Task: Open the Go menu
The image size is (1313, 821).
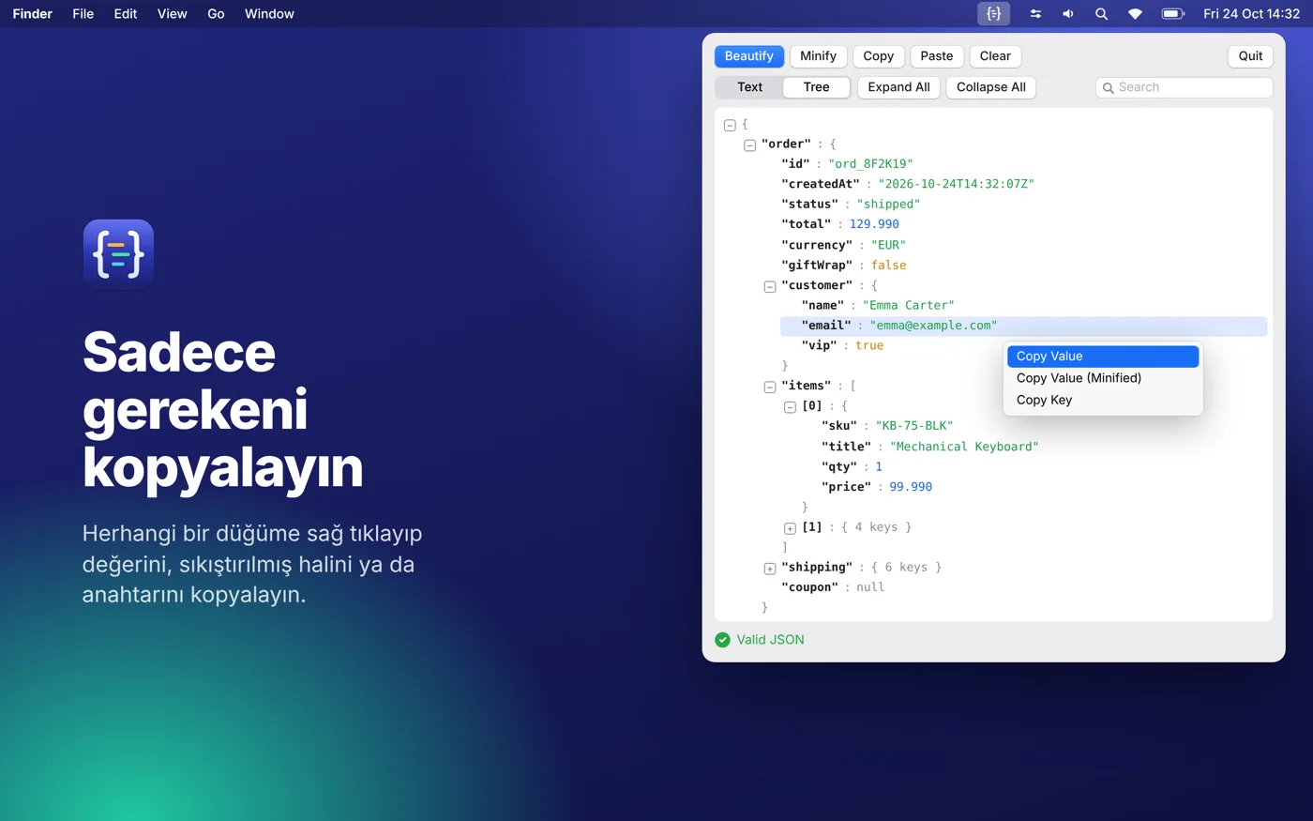Action: click(216, 14)
